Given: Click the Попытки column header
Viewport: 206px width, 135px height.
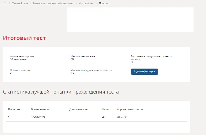Looking at the screenshot, I should pos(14,109).
